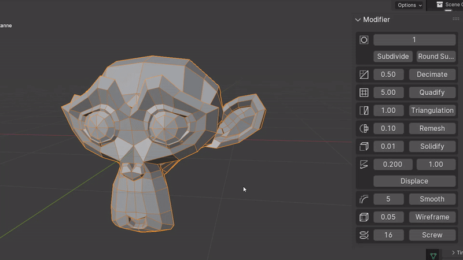
Task: Click the Decimate ratio field 0.50
Action: click(388, 75)
